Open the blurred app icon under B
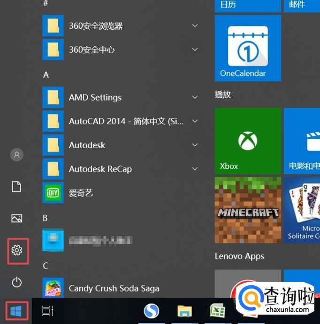This screenshot has width=320, height=324. (x=53, y=240)
